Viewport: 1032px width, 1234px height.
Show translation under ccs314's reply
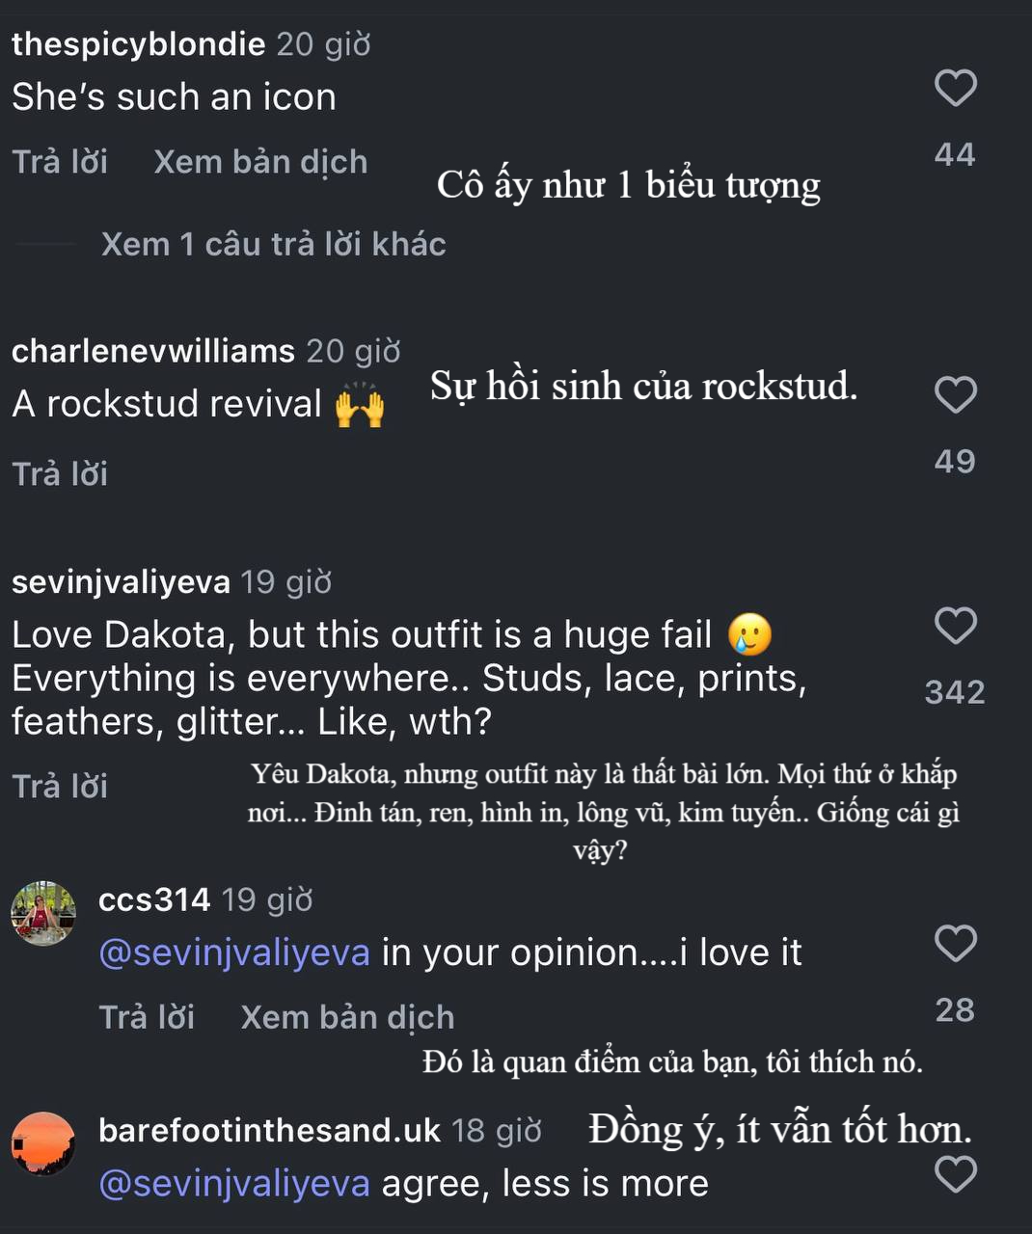(348, 1017)
